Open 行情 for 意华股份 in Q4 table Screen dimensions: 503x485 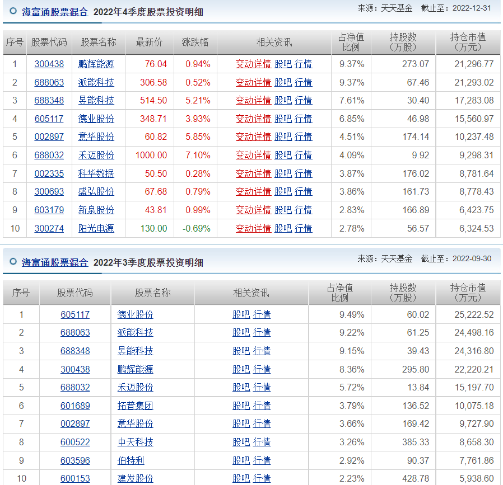point(304,137)
